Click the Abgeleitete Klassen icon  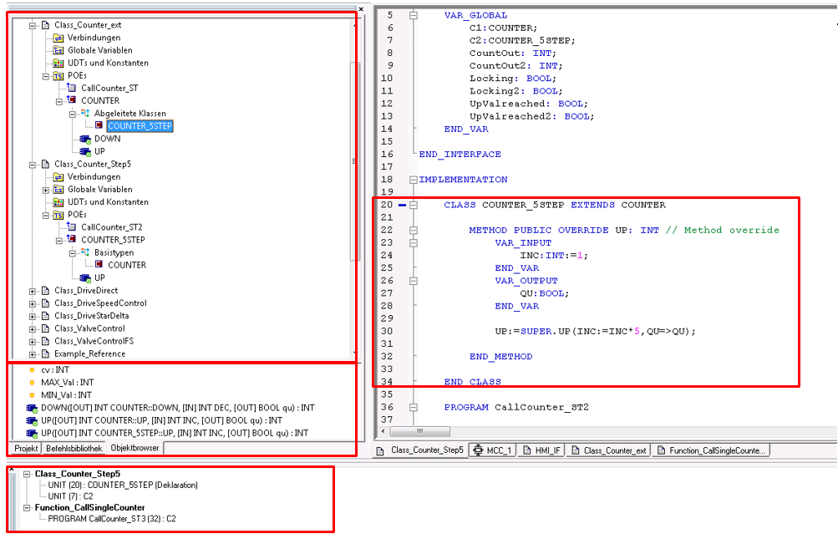(85, 114)
